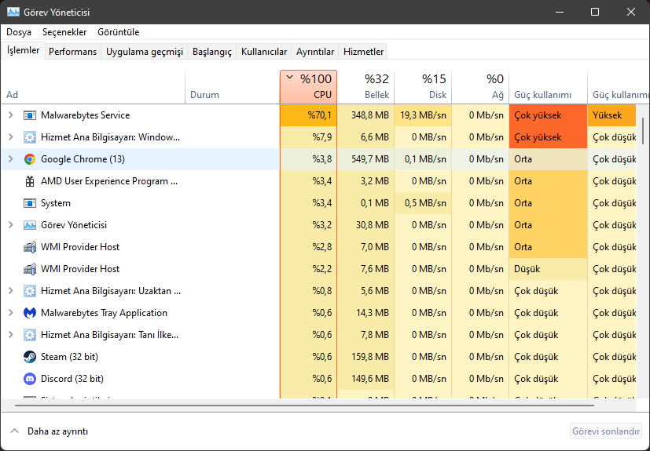Sort by the Ad column header
The height and width of the screenshot is (451, 650).
[x=94, y=87]
